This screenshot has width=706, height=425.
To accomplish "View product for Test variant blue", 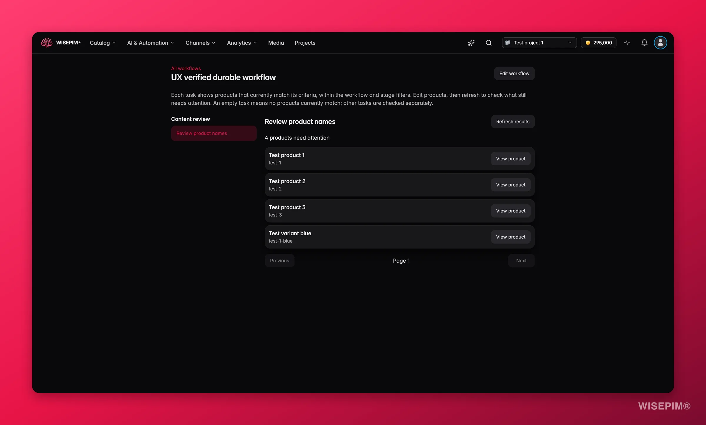I will point(511,237).
